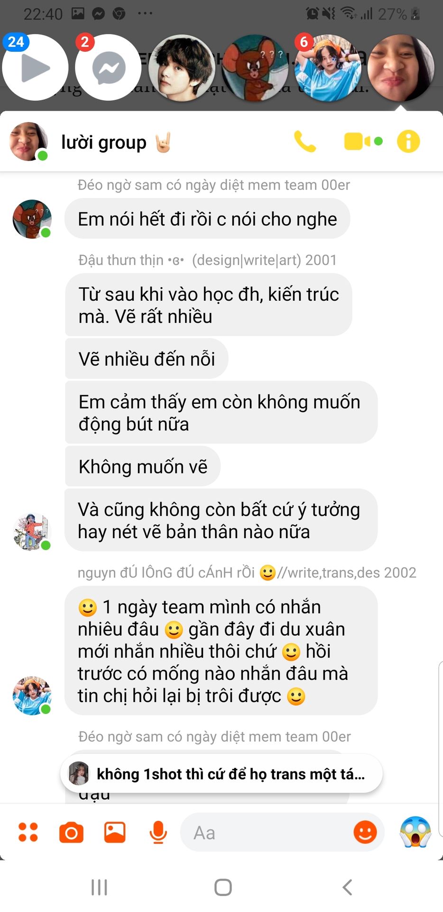Tap Android home navigation button
This screenshot has width=443, height=912.
point(223,887)
